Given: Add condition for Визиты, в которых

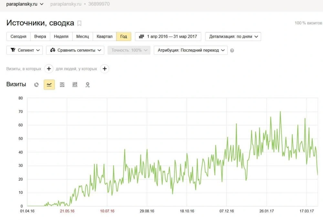Looking at the screenshot, I should 48,69.
